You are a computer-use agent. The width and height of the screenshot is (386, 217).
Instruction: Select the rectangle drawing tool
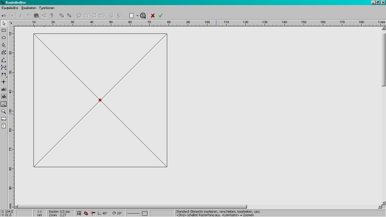4,31
